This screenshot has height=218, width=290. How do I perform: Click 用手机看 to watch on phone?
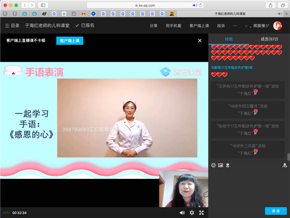click(174, 26)
